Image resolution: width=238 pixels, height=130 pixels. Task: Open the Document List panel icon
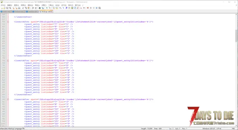(75, 8)
